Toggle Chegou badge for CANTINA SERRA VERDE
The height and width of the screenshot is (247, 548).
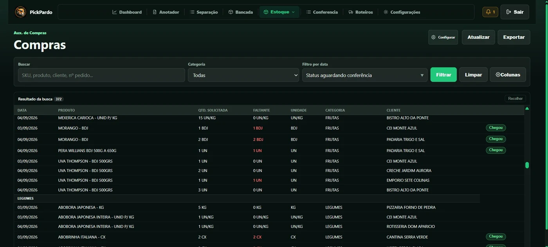tap(496, 236)
